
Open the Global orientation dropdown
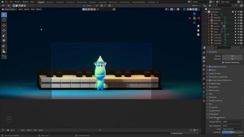coord(88,6)
